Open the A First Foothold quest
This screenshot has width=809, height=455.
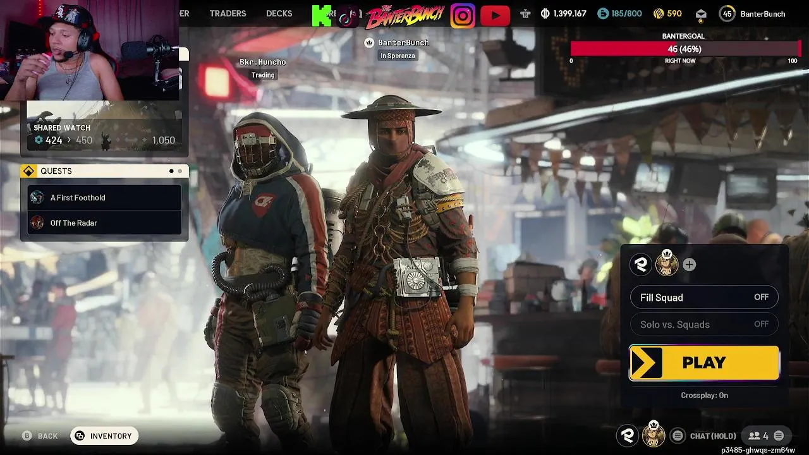(105, 197)
